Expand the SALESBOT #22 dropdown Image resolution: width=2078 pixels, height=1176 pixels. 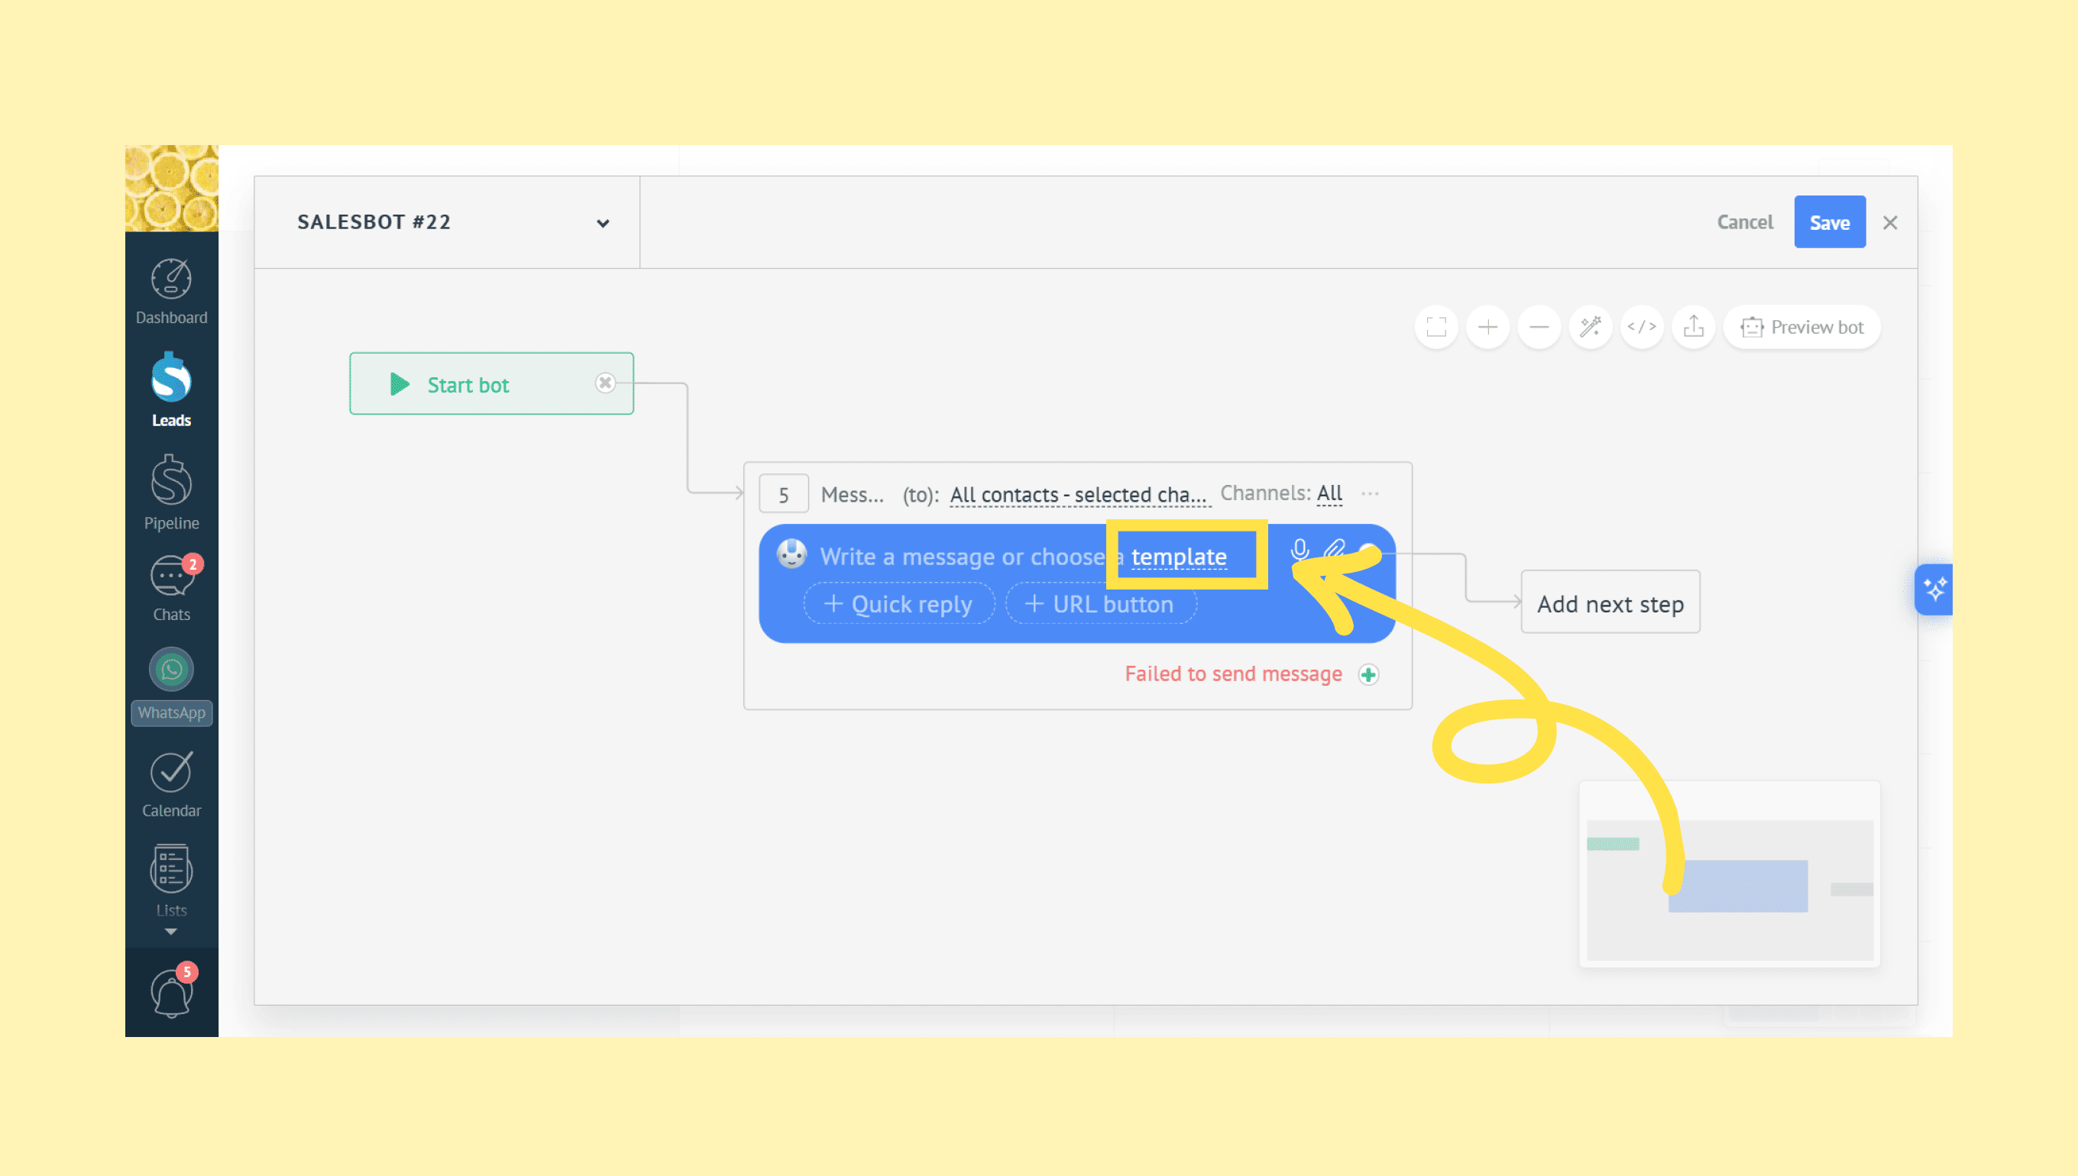(x=603, y=223)
